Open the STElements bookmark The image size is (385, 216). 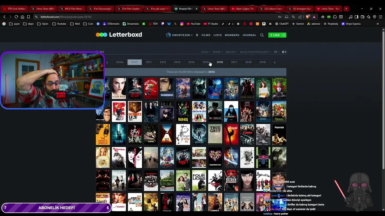coord(111,24)
